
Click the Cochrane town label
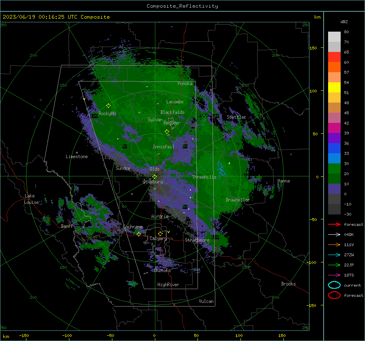tap(133, 227)
